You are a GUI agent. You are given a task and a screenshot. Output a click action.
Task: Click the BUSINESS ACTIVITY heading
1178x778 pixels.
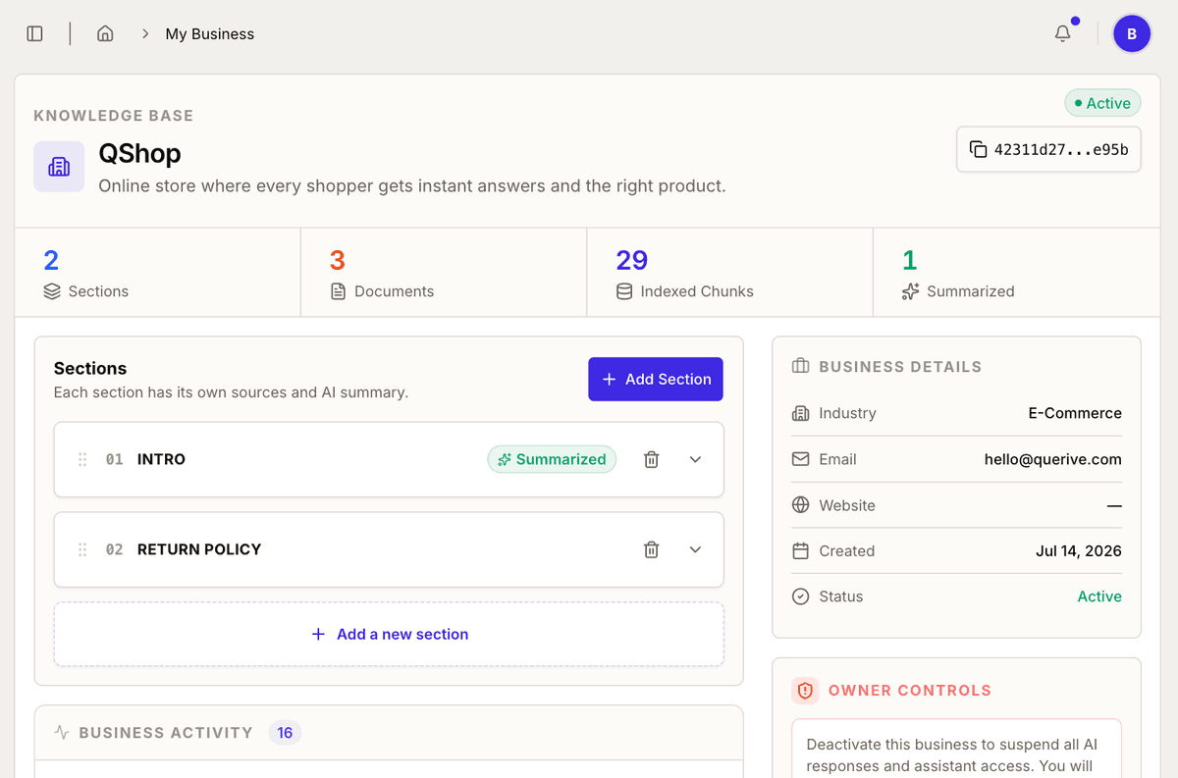click(x=166, y=732)
